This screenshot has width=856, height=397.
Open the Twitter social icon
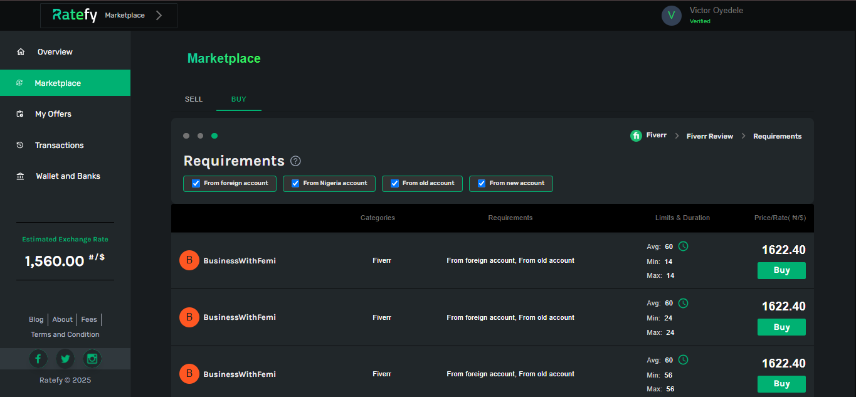65,359
